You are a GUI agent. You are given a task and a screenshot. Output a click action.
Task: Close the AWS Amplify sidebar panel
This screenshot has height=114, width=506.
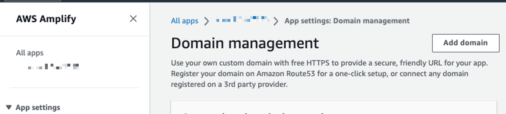tap(133, 19)
